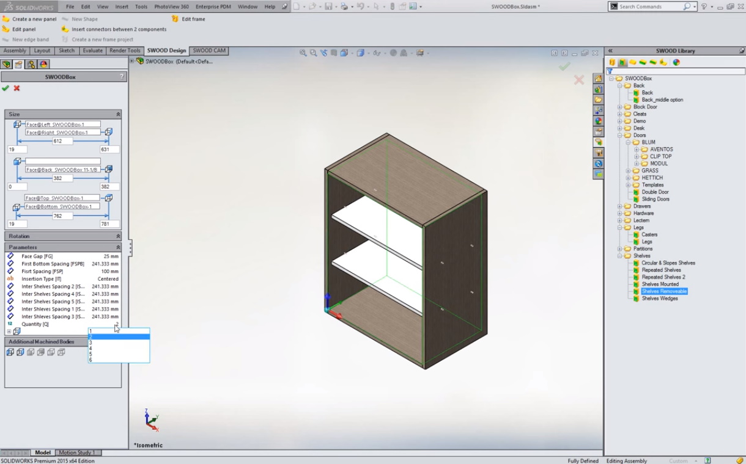Cancel SWOODBox with the red X
746x464 pixels.
pos(17,89)
